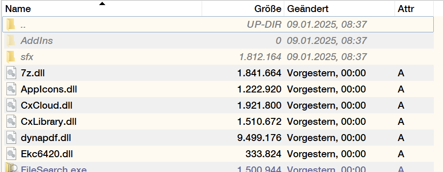Sort by the Größe column header
This screenshot has height=172, width=443.
point(243,9)
